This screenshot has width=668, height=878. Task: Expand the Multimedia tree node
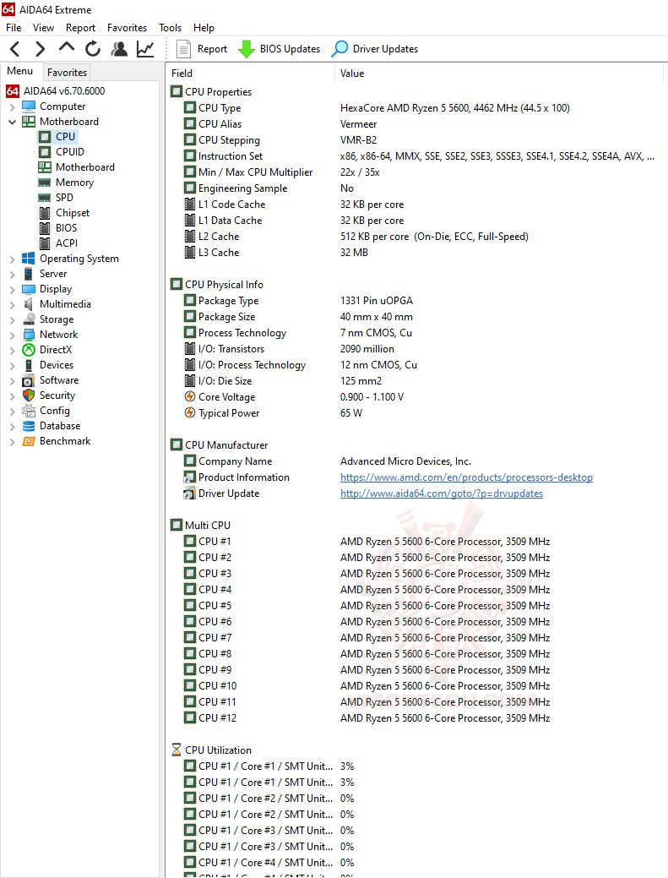(13, 304)
